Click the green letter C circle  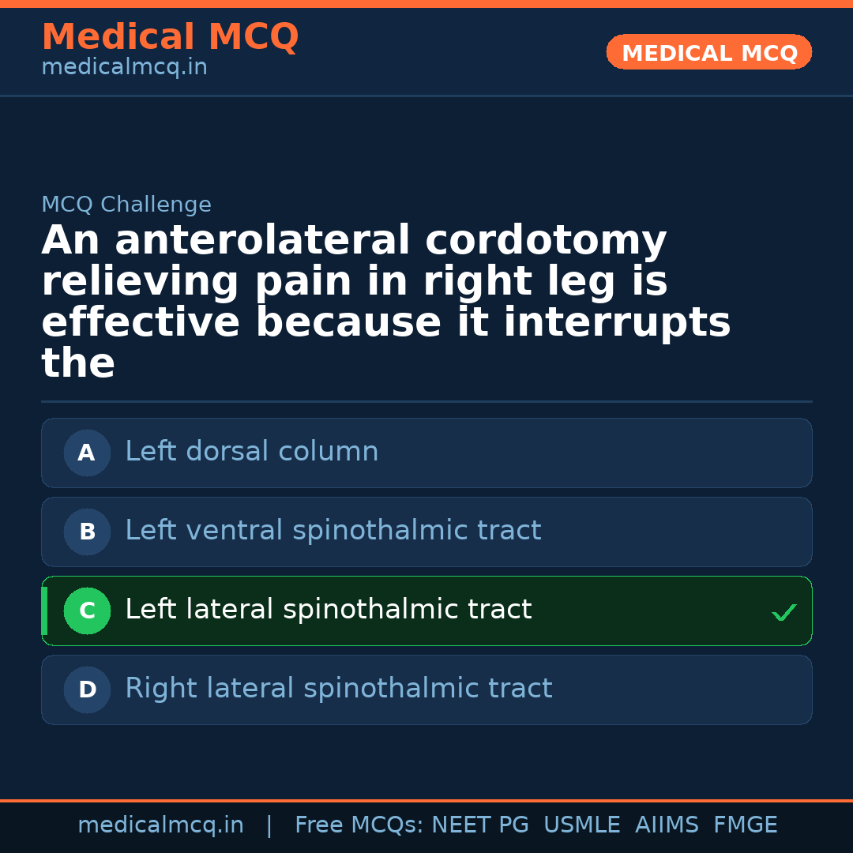(x=87, y=611)
